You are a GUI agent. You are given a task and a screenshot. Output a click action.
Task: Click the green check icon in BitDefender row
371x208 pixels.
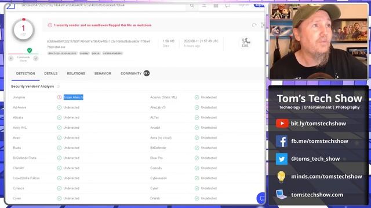click(x=197, y=148)
